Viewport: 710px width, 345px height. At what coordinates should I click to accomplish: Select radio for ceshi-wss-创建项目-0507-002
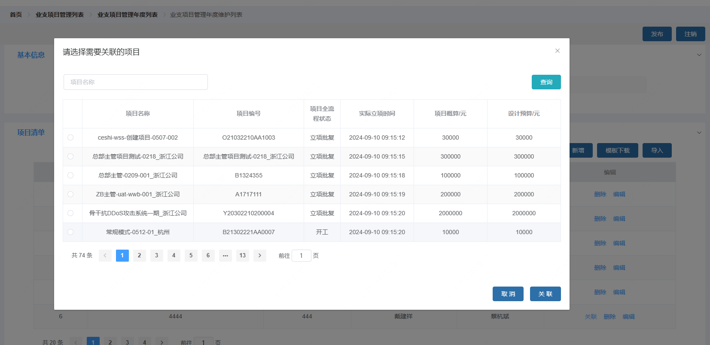pos(70,137)
